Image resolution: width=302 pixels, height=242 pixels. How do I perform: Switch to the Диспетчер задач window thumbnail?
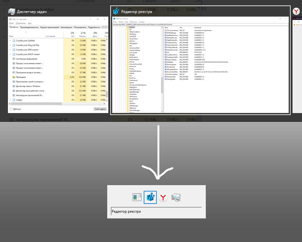click(58, 65)
